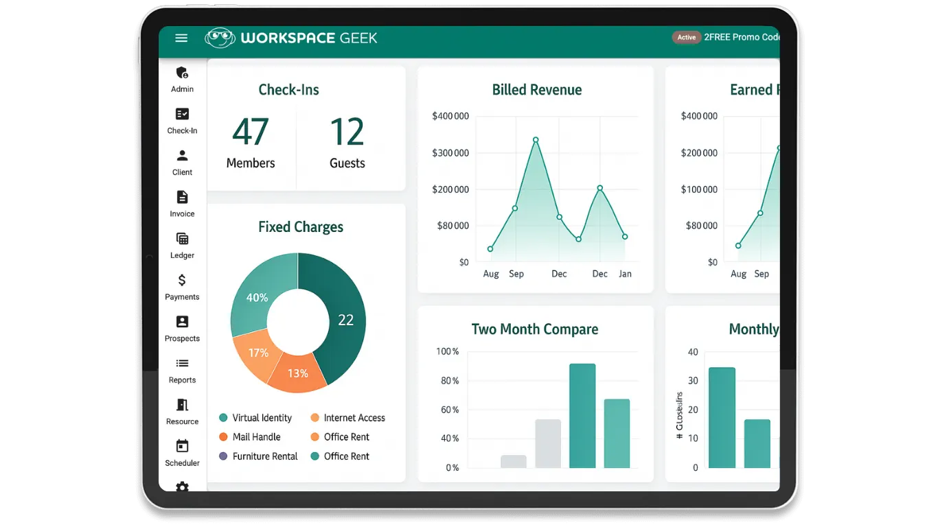This screenshot has height=527, width=938.
Task: Click the Resource door icon
Action: click(182, 405)
